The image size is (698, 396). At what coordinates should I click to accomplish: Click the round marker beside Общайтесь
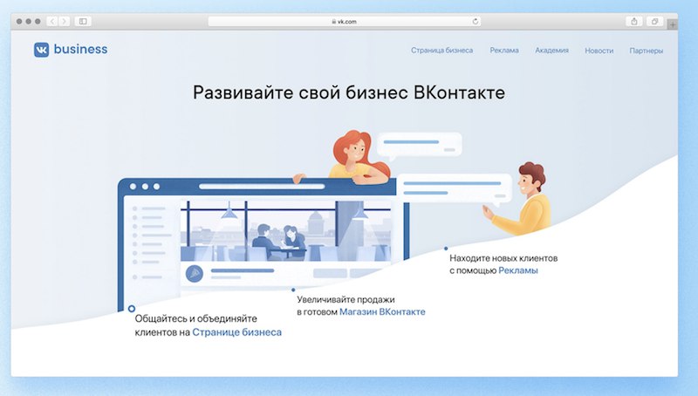(x=132, y=309)
